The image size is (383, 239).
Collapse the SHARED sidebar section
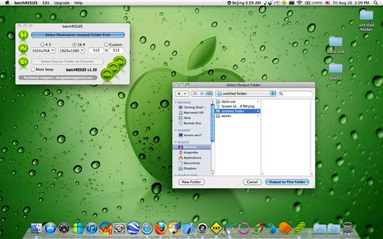[176, 130]
